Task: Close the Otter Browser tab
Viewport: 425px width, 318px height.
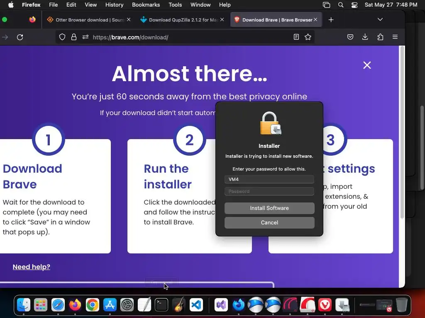Action: click(129, 19)
